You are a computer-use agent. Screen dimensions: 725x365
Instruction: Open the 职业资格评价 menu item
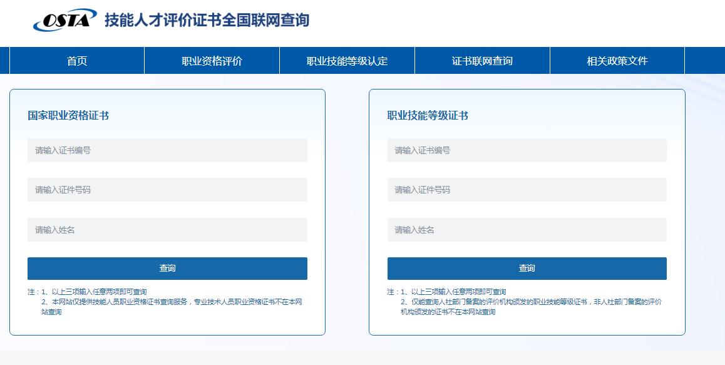212,61
